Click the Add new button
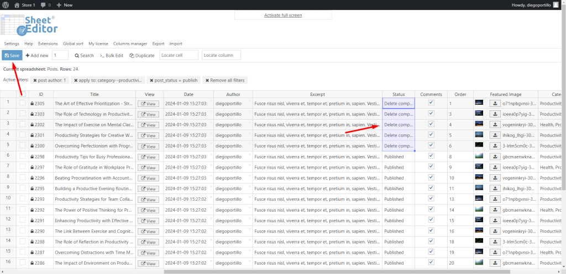This screenshot has width=566, height=274. click(37, 56)
